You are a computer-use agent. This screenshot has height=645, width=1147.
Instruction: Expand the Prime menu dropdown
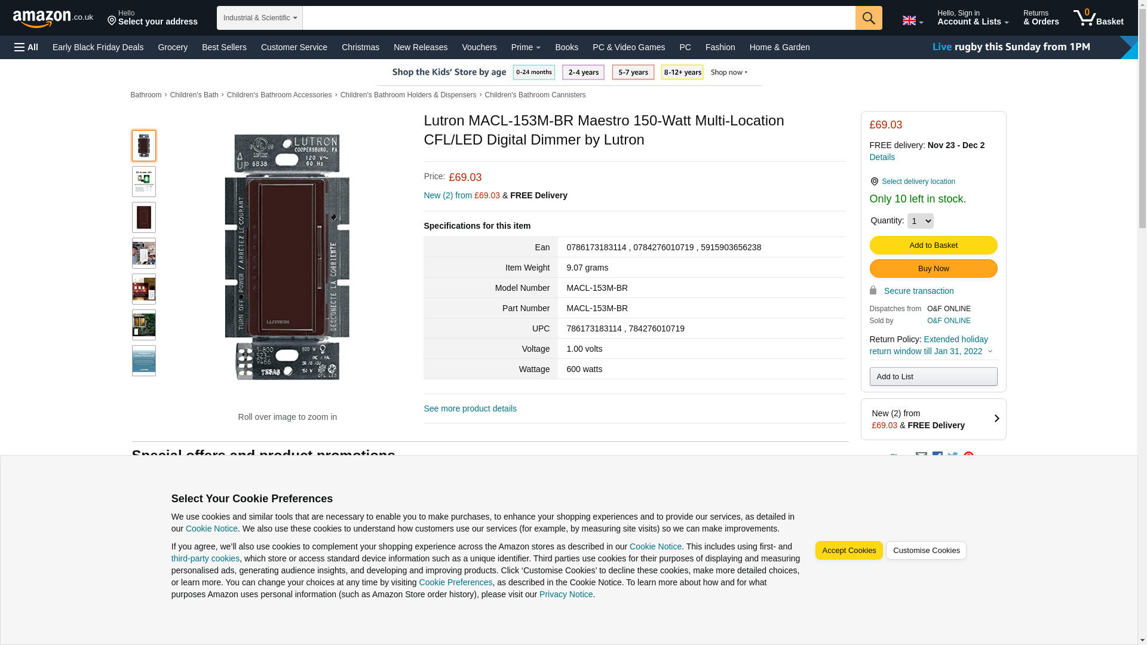coord(525,47)
